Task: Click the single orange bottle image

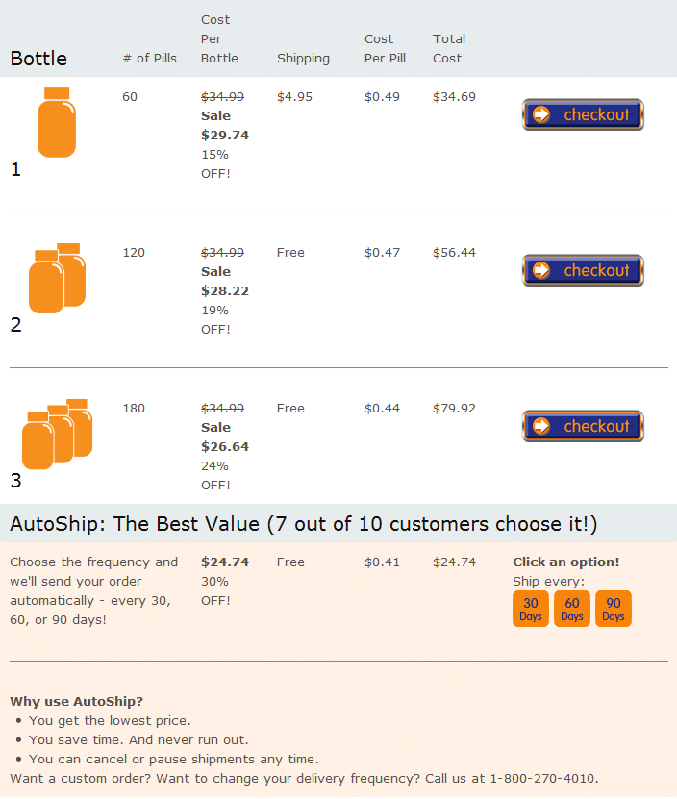Action: pos(57,122)
